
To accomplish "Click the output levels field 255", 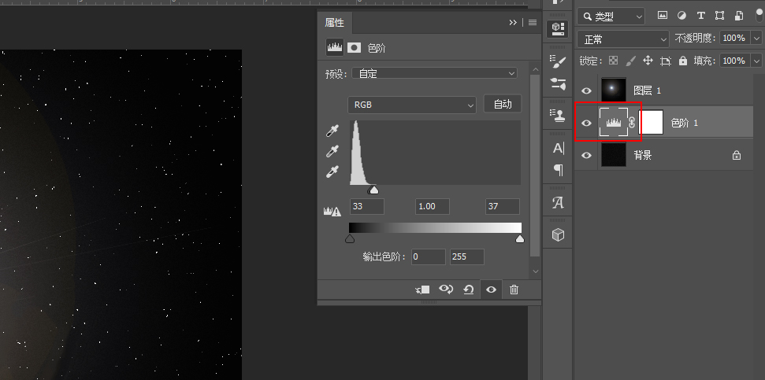I will pos(467,256).
